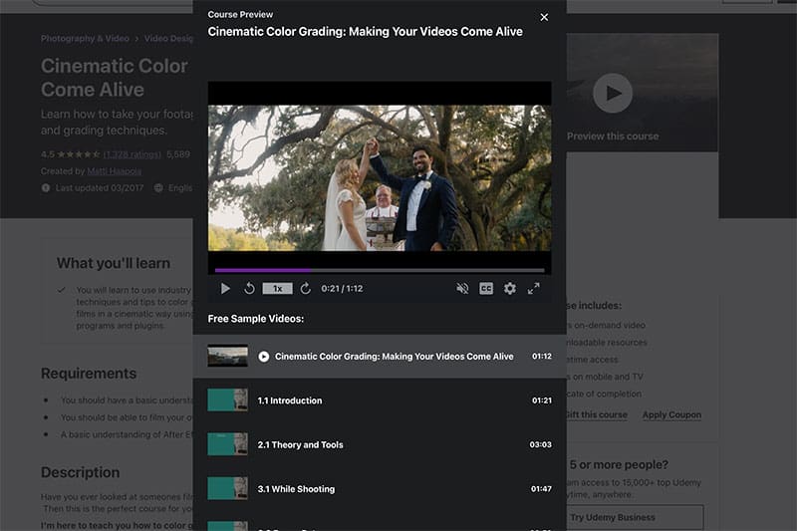Image resolution: width=797 pixels, height=531 pixels.
Task: Click the video preview frame
Action: (x=379, y=177)
